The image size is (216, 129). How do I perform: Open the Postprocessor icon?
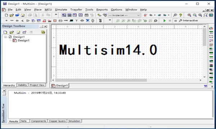pos(86,15)
